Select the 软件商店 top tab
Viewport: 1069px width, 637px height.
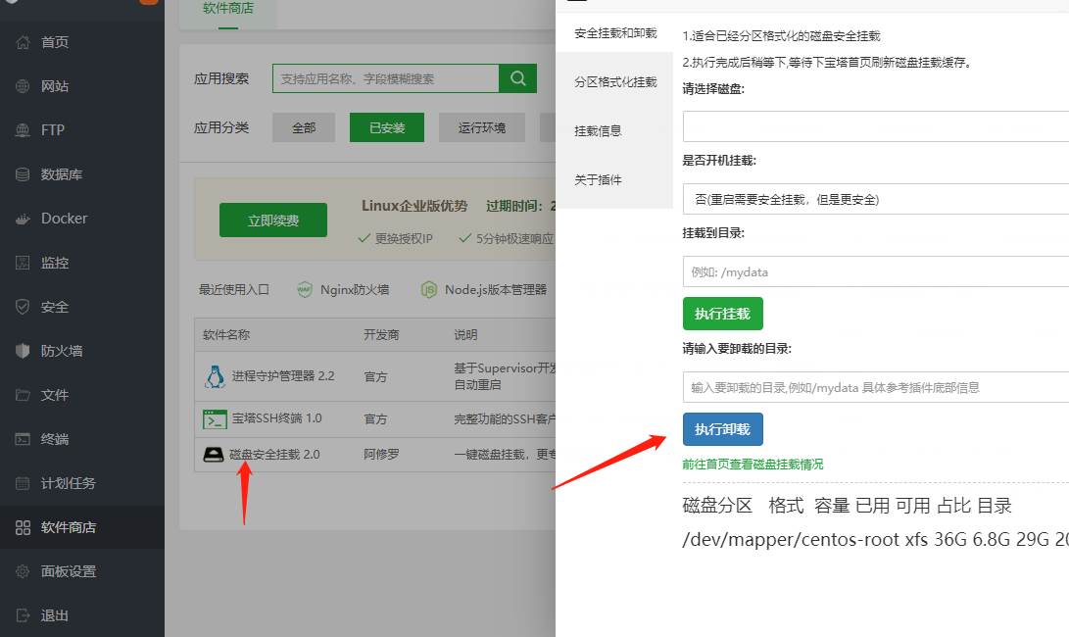click(227, 10)
